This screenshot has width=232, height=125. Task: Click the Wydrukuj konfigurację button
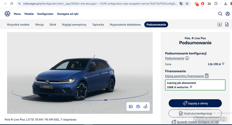(195, 113)
